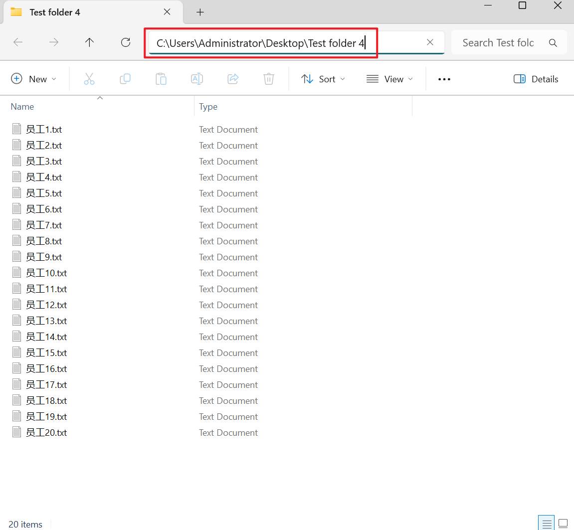Switch to details list view layout
The height and width of the screenshot is (530, 574).
click(x=547, y=524)
